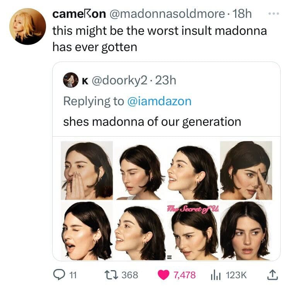
Task: Open the tweet's 18h timestamp
Action: 242,14
